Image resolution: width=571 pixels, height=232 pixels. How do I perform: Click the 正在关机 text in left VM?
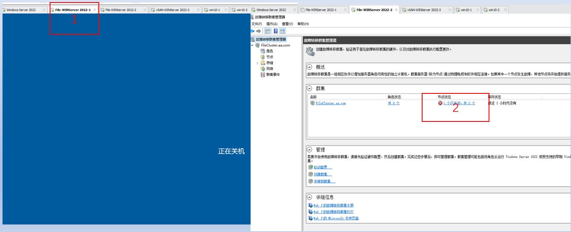tap(231, 151)
